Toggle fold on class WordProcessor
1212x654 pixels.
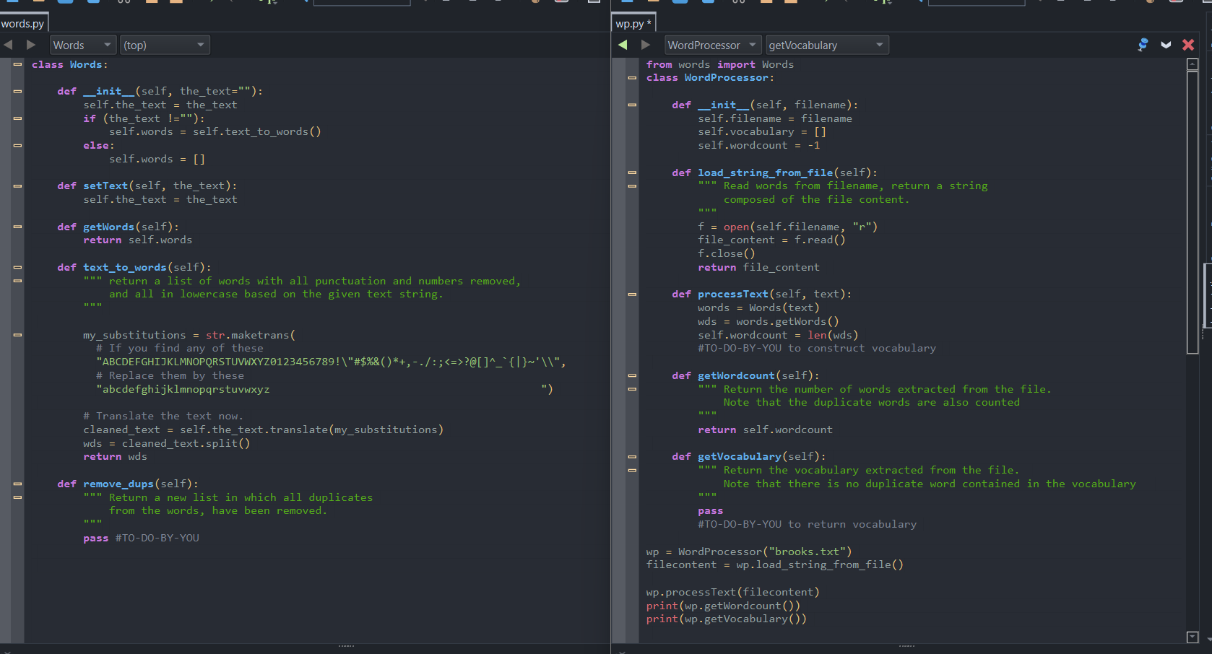632,78
